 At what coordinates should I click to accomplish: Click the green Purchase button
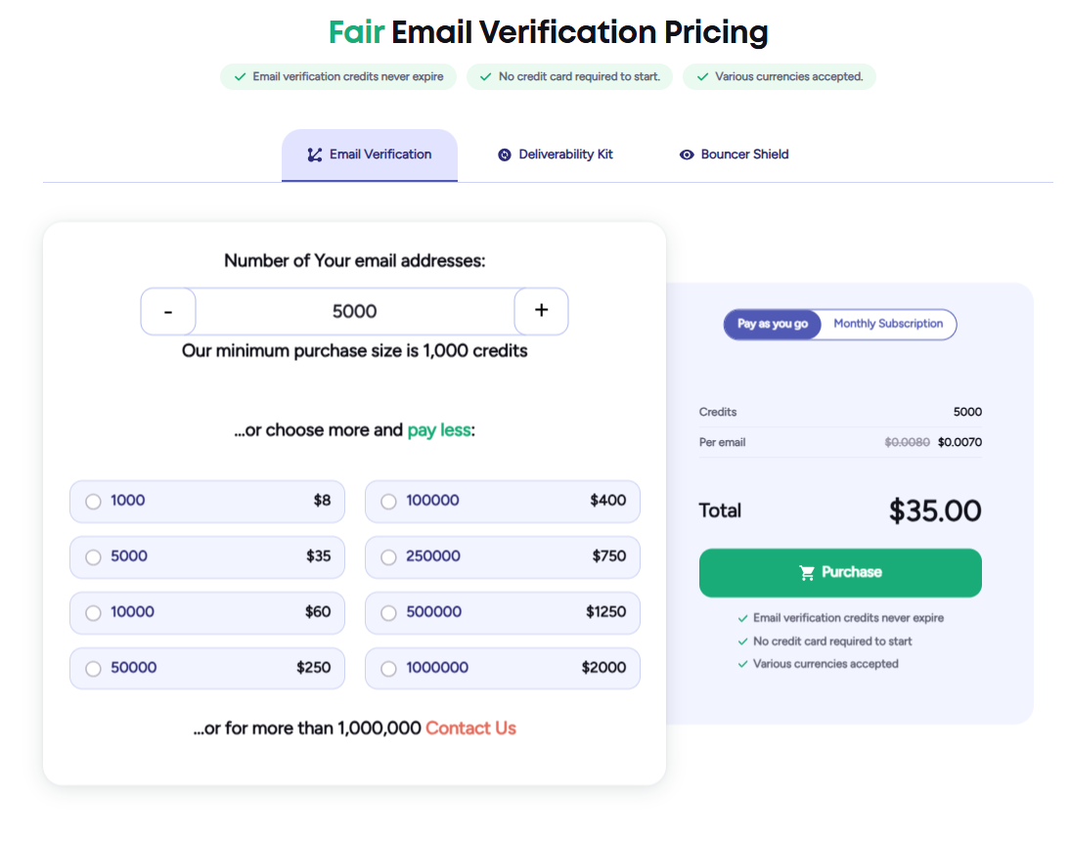(x=839, y=572)
